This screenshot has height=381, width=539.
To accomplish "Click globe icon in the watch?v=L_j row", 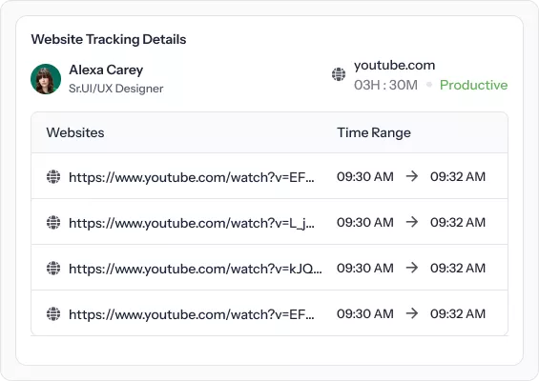I will 53,223.
